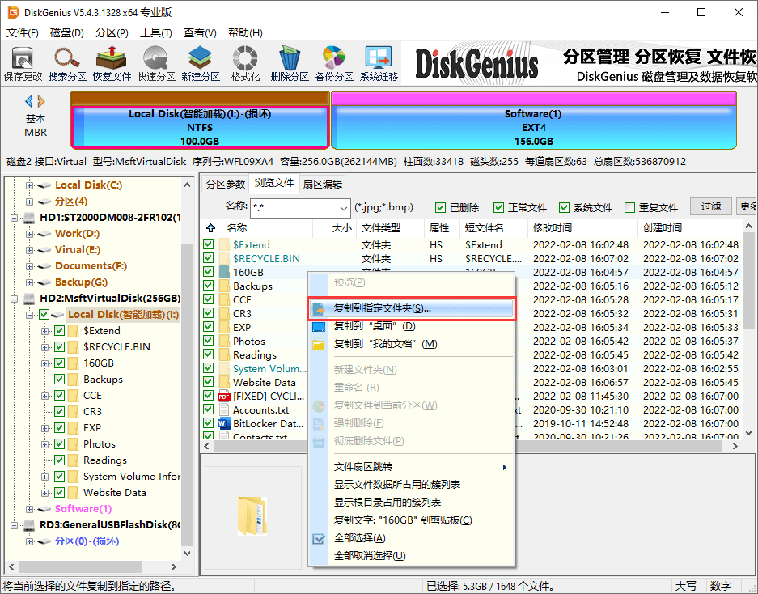Uncheck the Backups row checkbox in file list
The width and height of the screenshot is (758, 594).
coord(209,286)
